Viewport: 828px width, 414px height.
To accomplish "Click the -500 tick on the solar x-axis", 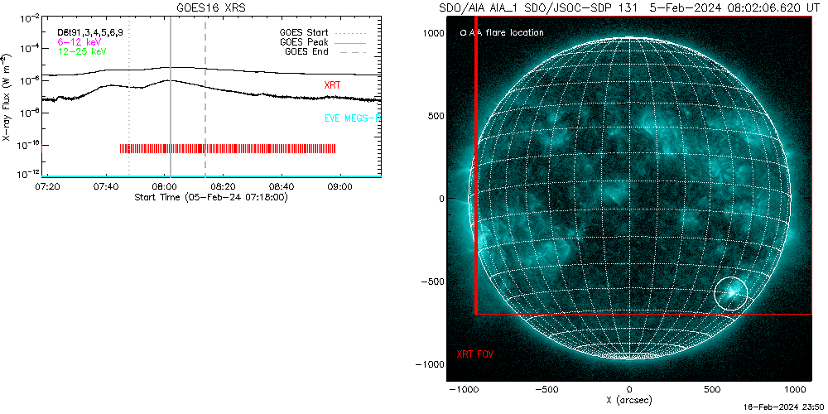I will [x=546, y=390].
